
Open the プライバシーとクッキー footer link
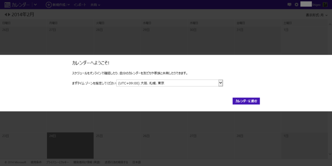[x=57, y=162]
